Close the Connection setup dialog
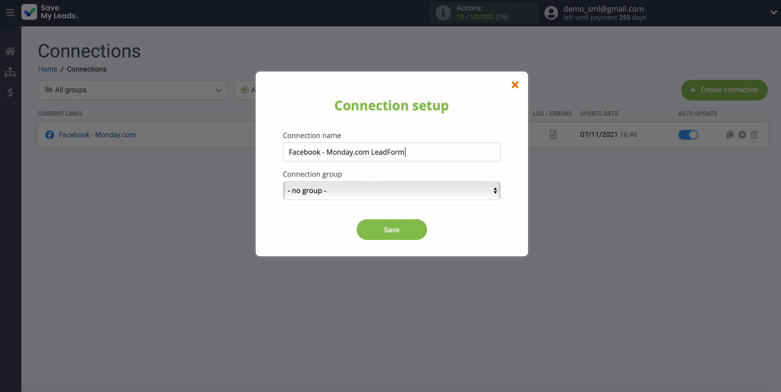 click(515, 85)
